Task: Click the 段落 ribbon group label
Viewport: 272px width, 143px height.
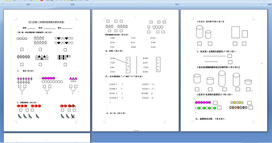Action: (x=72, y=5)
